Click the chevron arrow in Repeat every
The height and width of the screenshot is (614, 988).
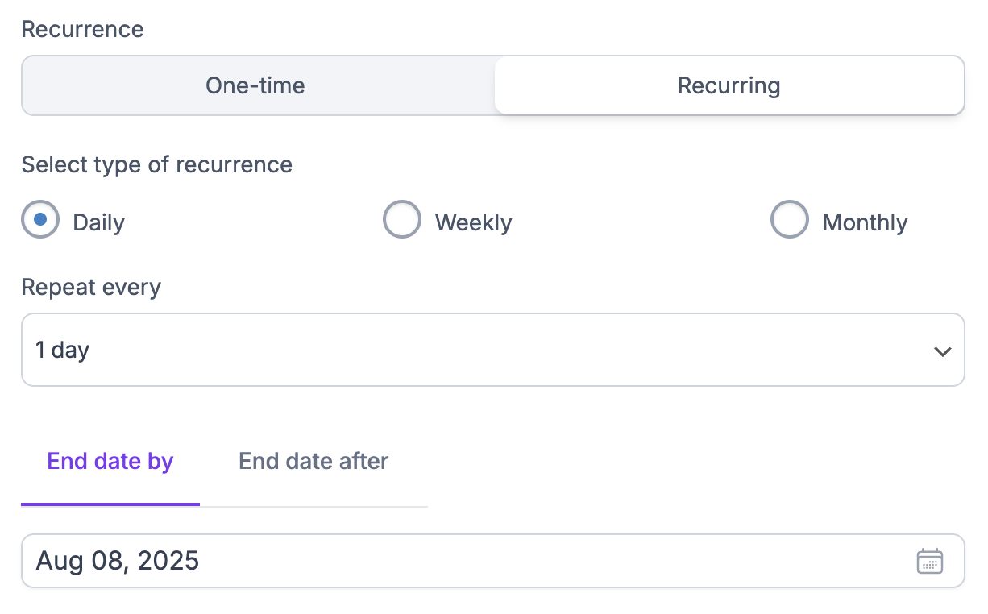point(942,351)
